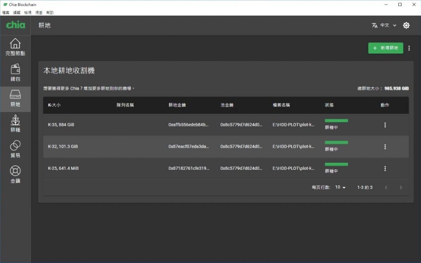Click the next page arrow in pagination
421x263 pixels.
click(401, 187)
